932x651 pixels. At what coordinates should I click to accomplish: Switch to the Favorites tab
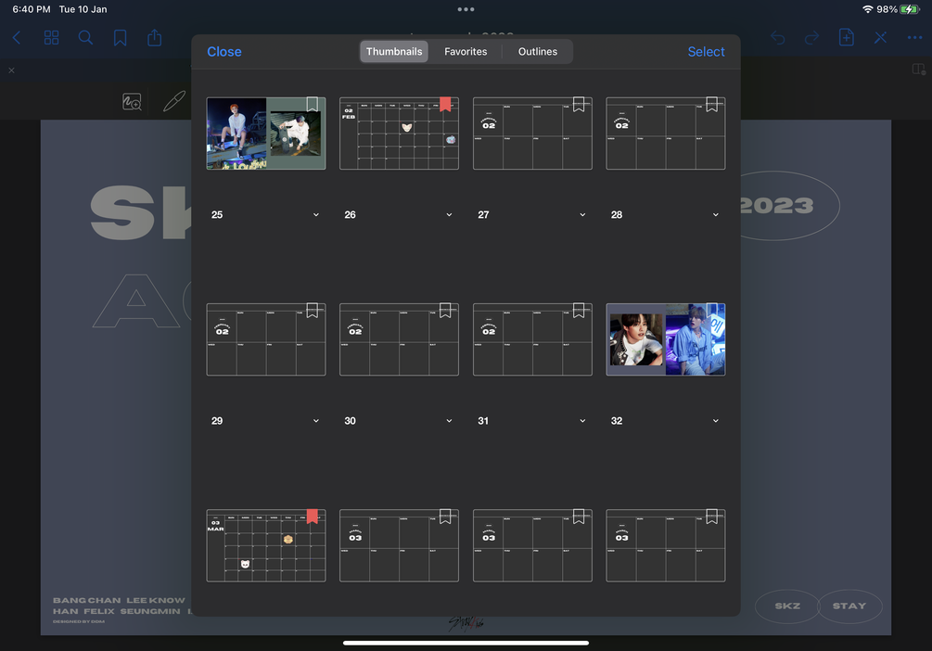pos(466,52)
